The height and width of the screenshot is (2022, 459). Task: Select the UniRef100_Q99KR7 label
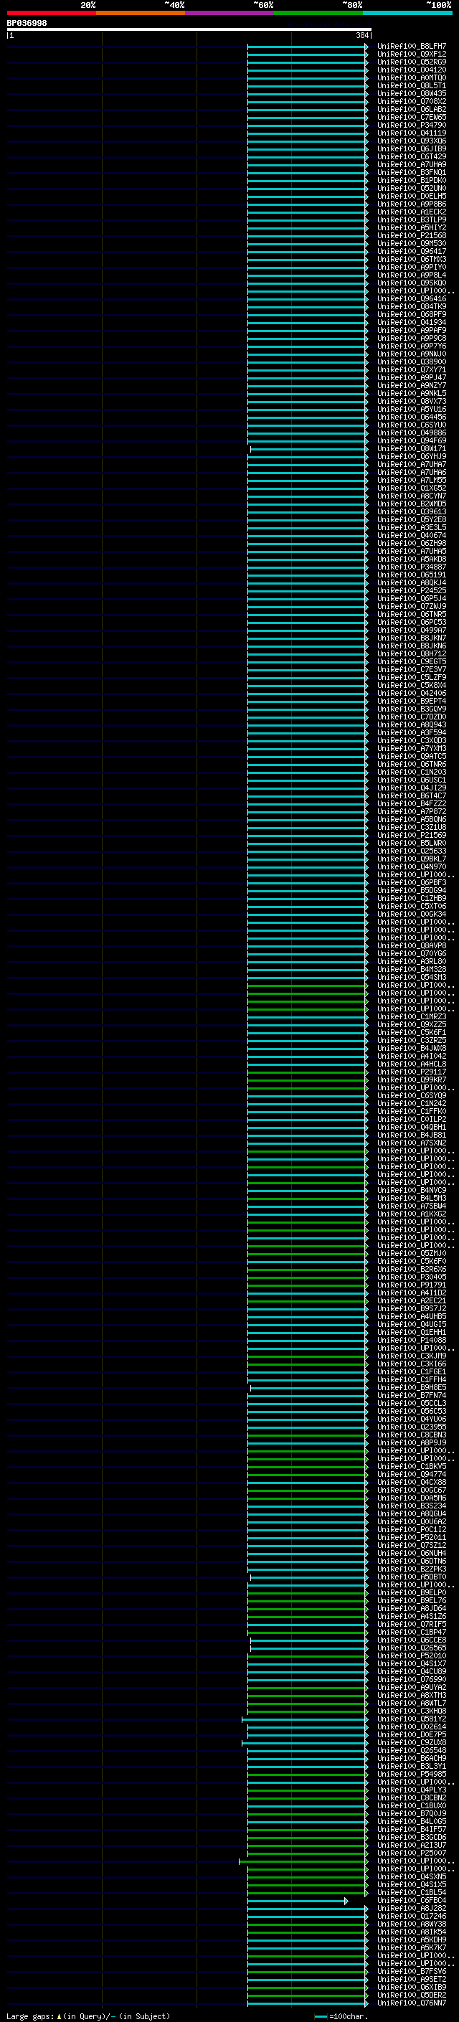click(x=411, y=1080)
